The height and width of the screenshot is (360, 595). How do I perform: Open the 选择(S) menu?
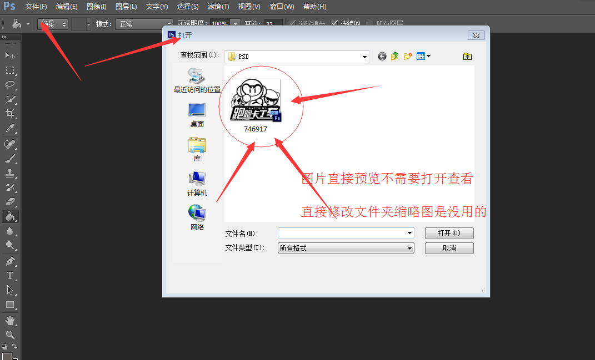pos(187,7)
